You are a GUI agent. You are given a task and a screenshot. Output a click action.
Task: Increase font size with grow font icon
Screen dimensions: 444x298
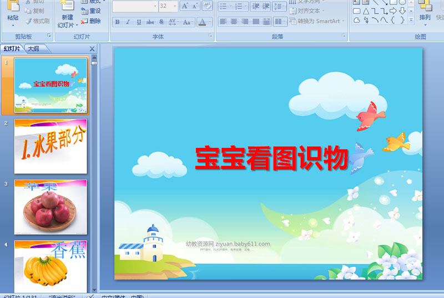click(x=185, y=6)
